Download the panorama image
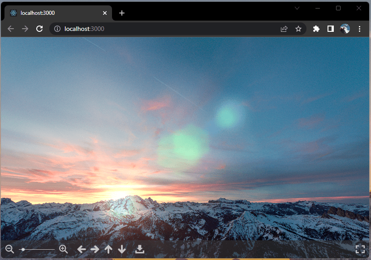 pyautogui.click(x=139, y=249)
